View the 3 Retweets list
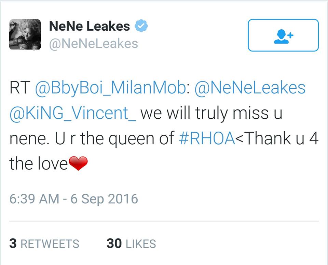Viewport: 328px width, 265px height. pyautogui.click(x=44, y=244)
